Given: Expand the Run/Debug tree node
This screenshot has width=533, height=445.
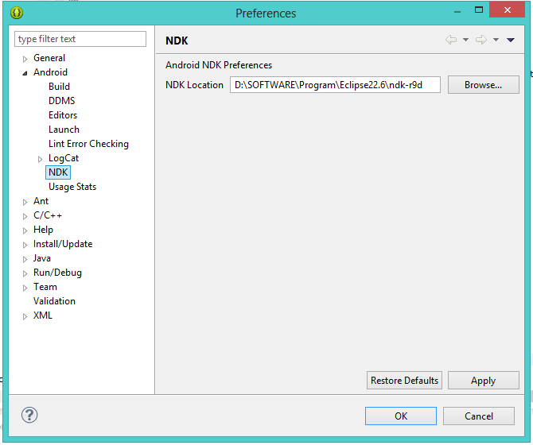Looking at the screenshot, I should (25, 273).
